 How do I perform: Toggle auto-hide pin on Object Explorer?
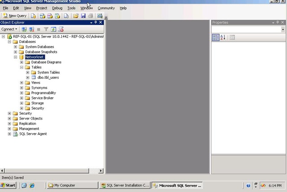[96, 22]
